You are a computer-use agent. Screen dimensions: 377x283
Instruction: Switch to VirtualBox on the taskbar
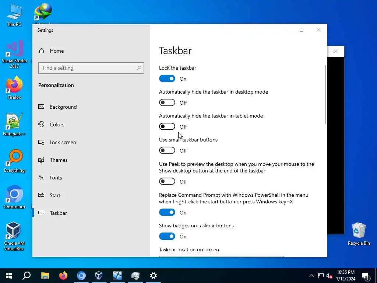99,276
